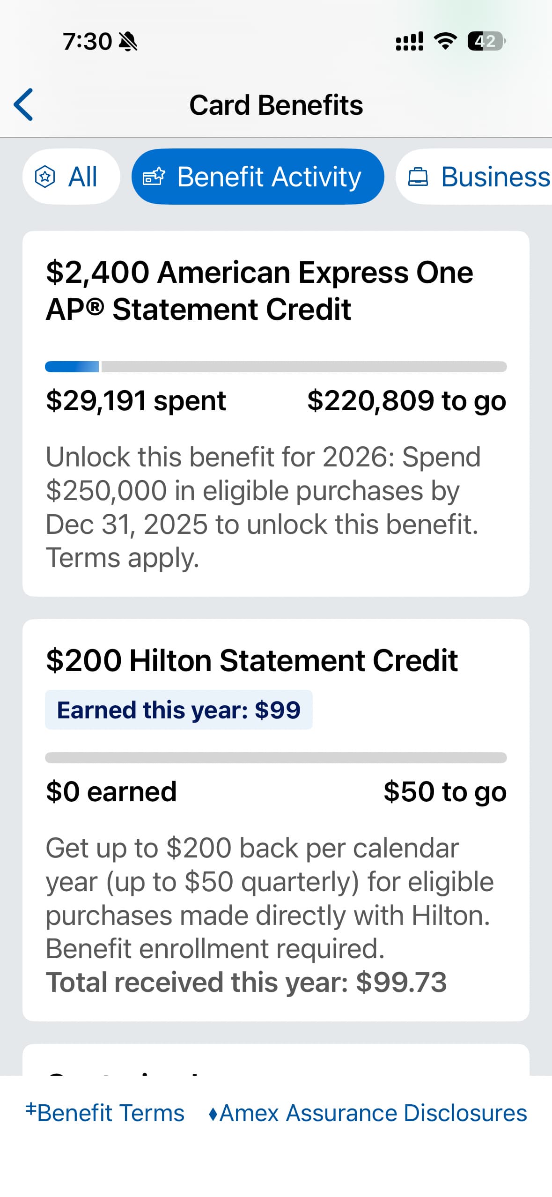Tap the gift card icon in Benefit Activity

154,177
